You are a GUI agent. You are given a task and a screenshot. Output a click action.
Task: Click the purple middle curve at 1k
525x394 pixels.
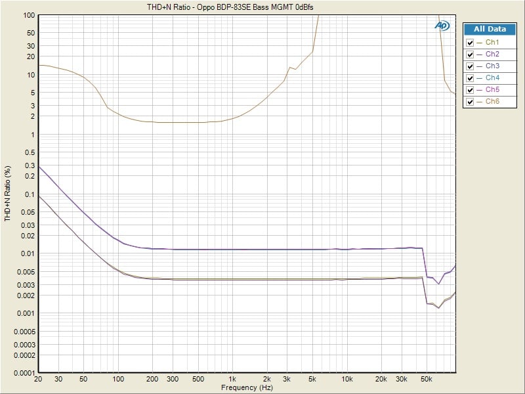point(232,250)
